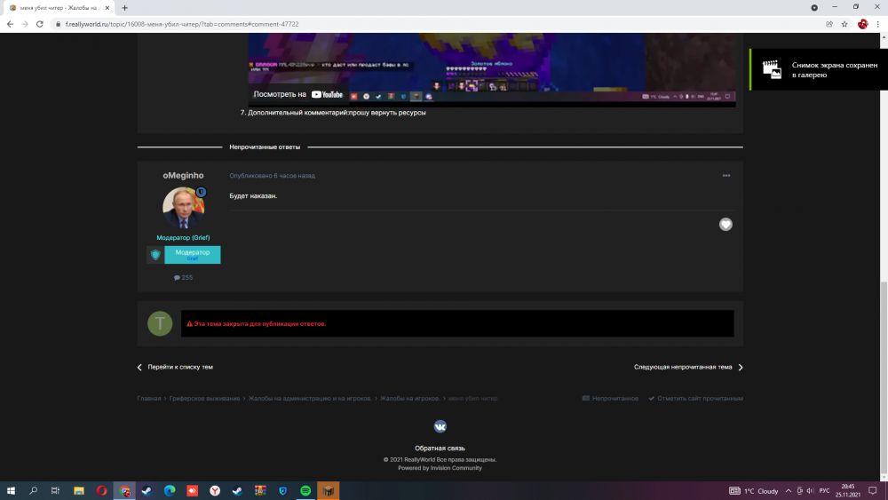The width and height of the screenshot is (888, 500).
Task: Open the Непрочитанное footer link
Action: 610,398
